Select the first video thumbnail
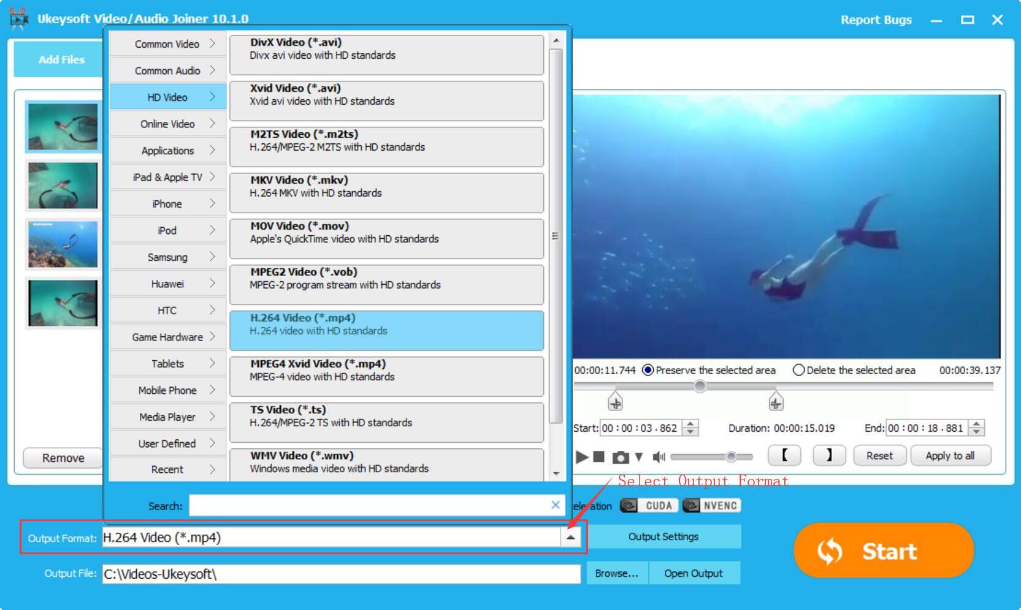Image resolution: width=1021 pixels, height=610 pixels. click(x=63, y=127)
